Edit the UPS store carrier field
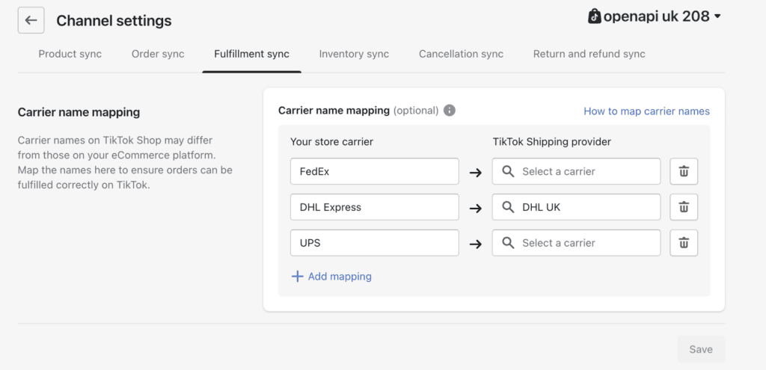This screenshot has height=370, width=766. pos(374,243)
